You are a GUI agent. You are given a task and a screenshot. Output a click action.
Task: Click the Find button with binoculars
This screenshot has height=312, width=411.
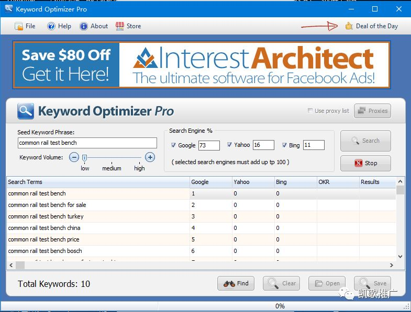(236, 283)
